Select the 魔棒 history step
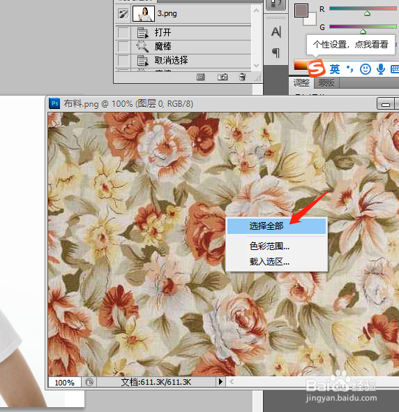 [x=191, y=47]
